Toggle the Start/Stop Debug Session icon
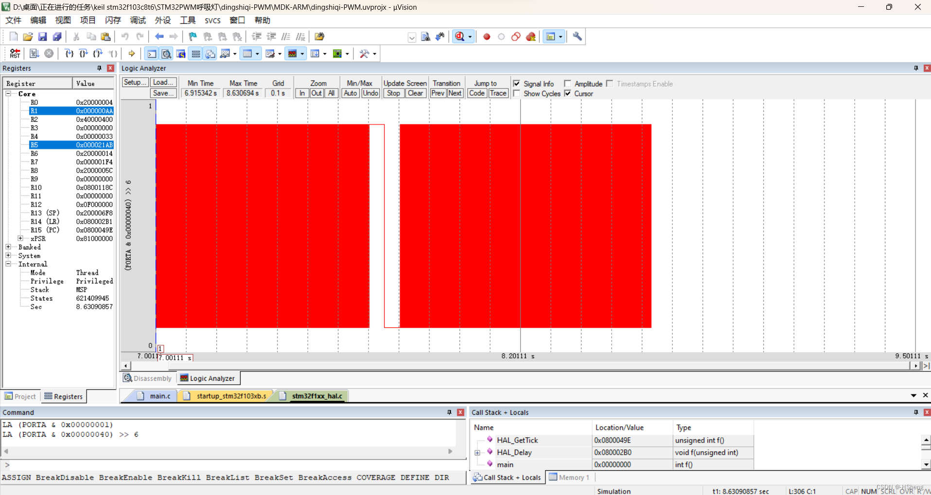This screenshot has width=931, height=495. coord(460,36)
